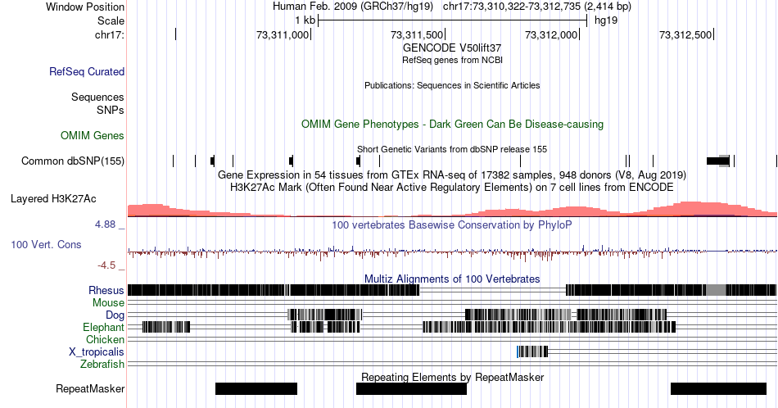Click the RepeatMasker track label
The width and height of the screenshot is (778, 408).
tap(90, 388)
